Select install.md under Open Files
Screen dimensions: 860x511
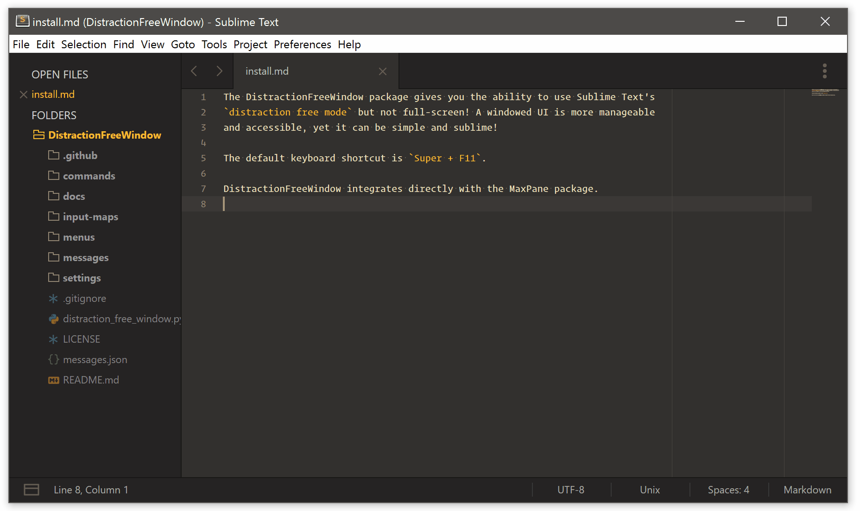(53, 95)
